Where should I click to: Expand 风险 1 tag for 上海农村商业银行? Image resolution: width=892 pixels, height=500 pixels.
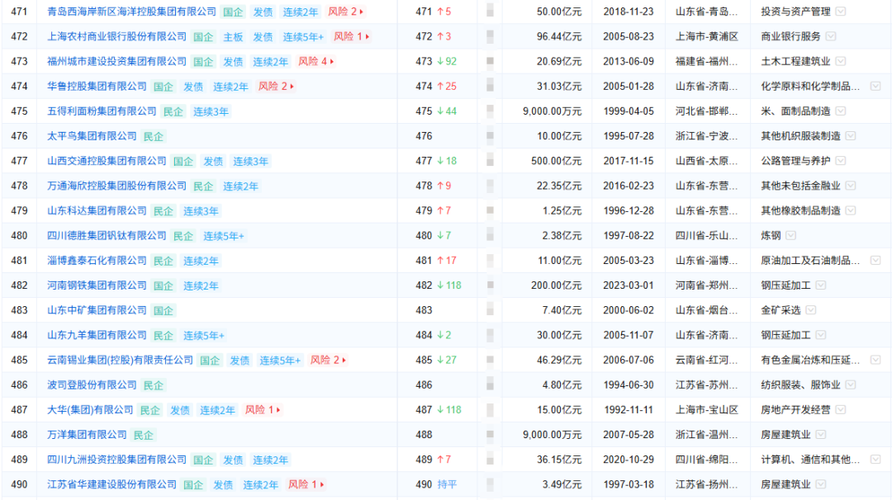coord(351,36)
